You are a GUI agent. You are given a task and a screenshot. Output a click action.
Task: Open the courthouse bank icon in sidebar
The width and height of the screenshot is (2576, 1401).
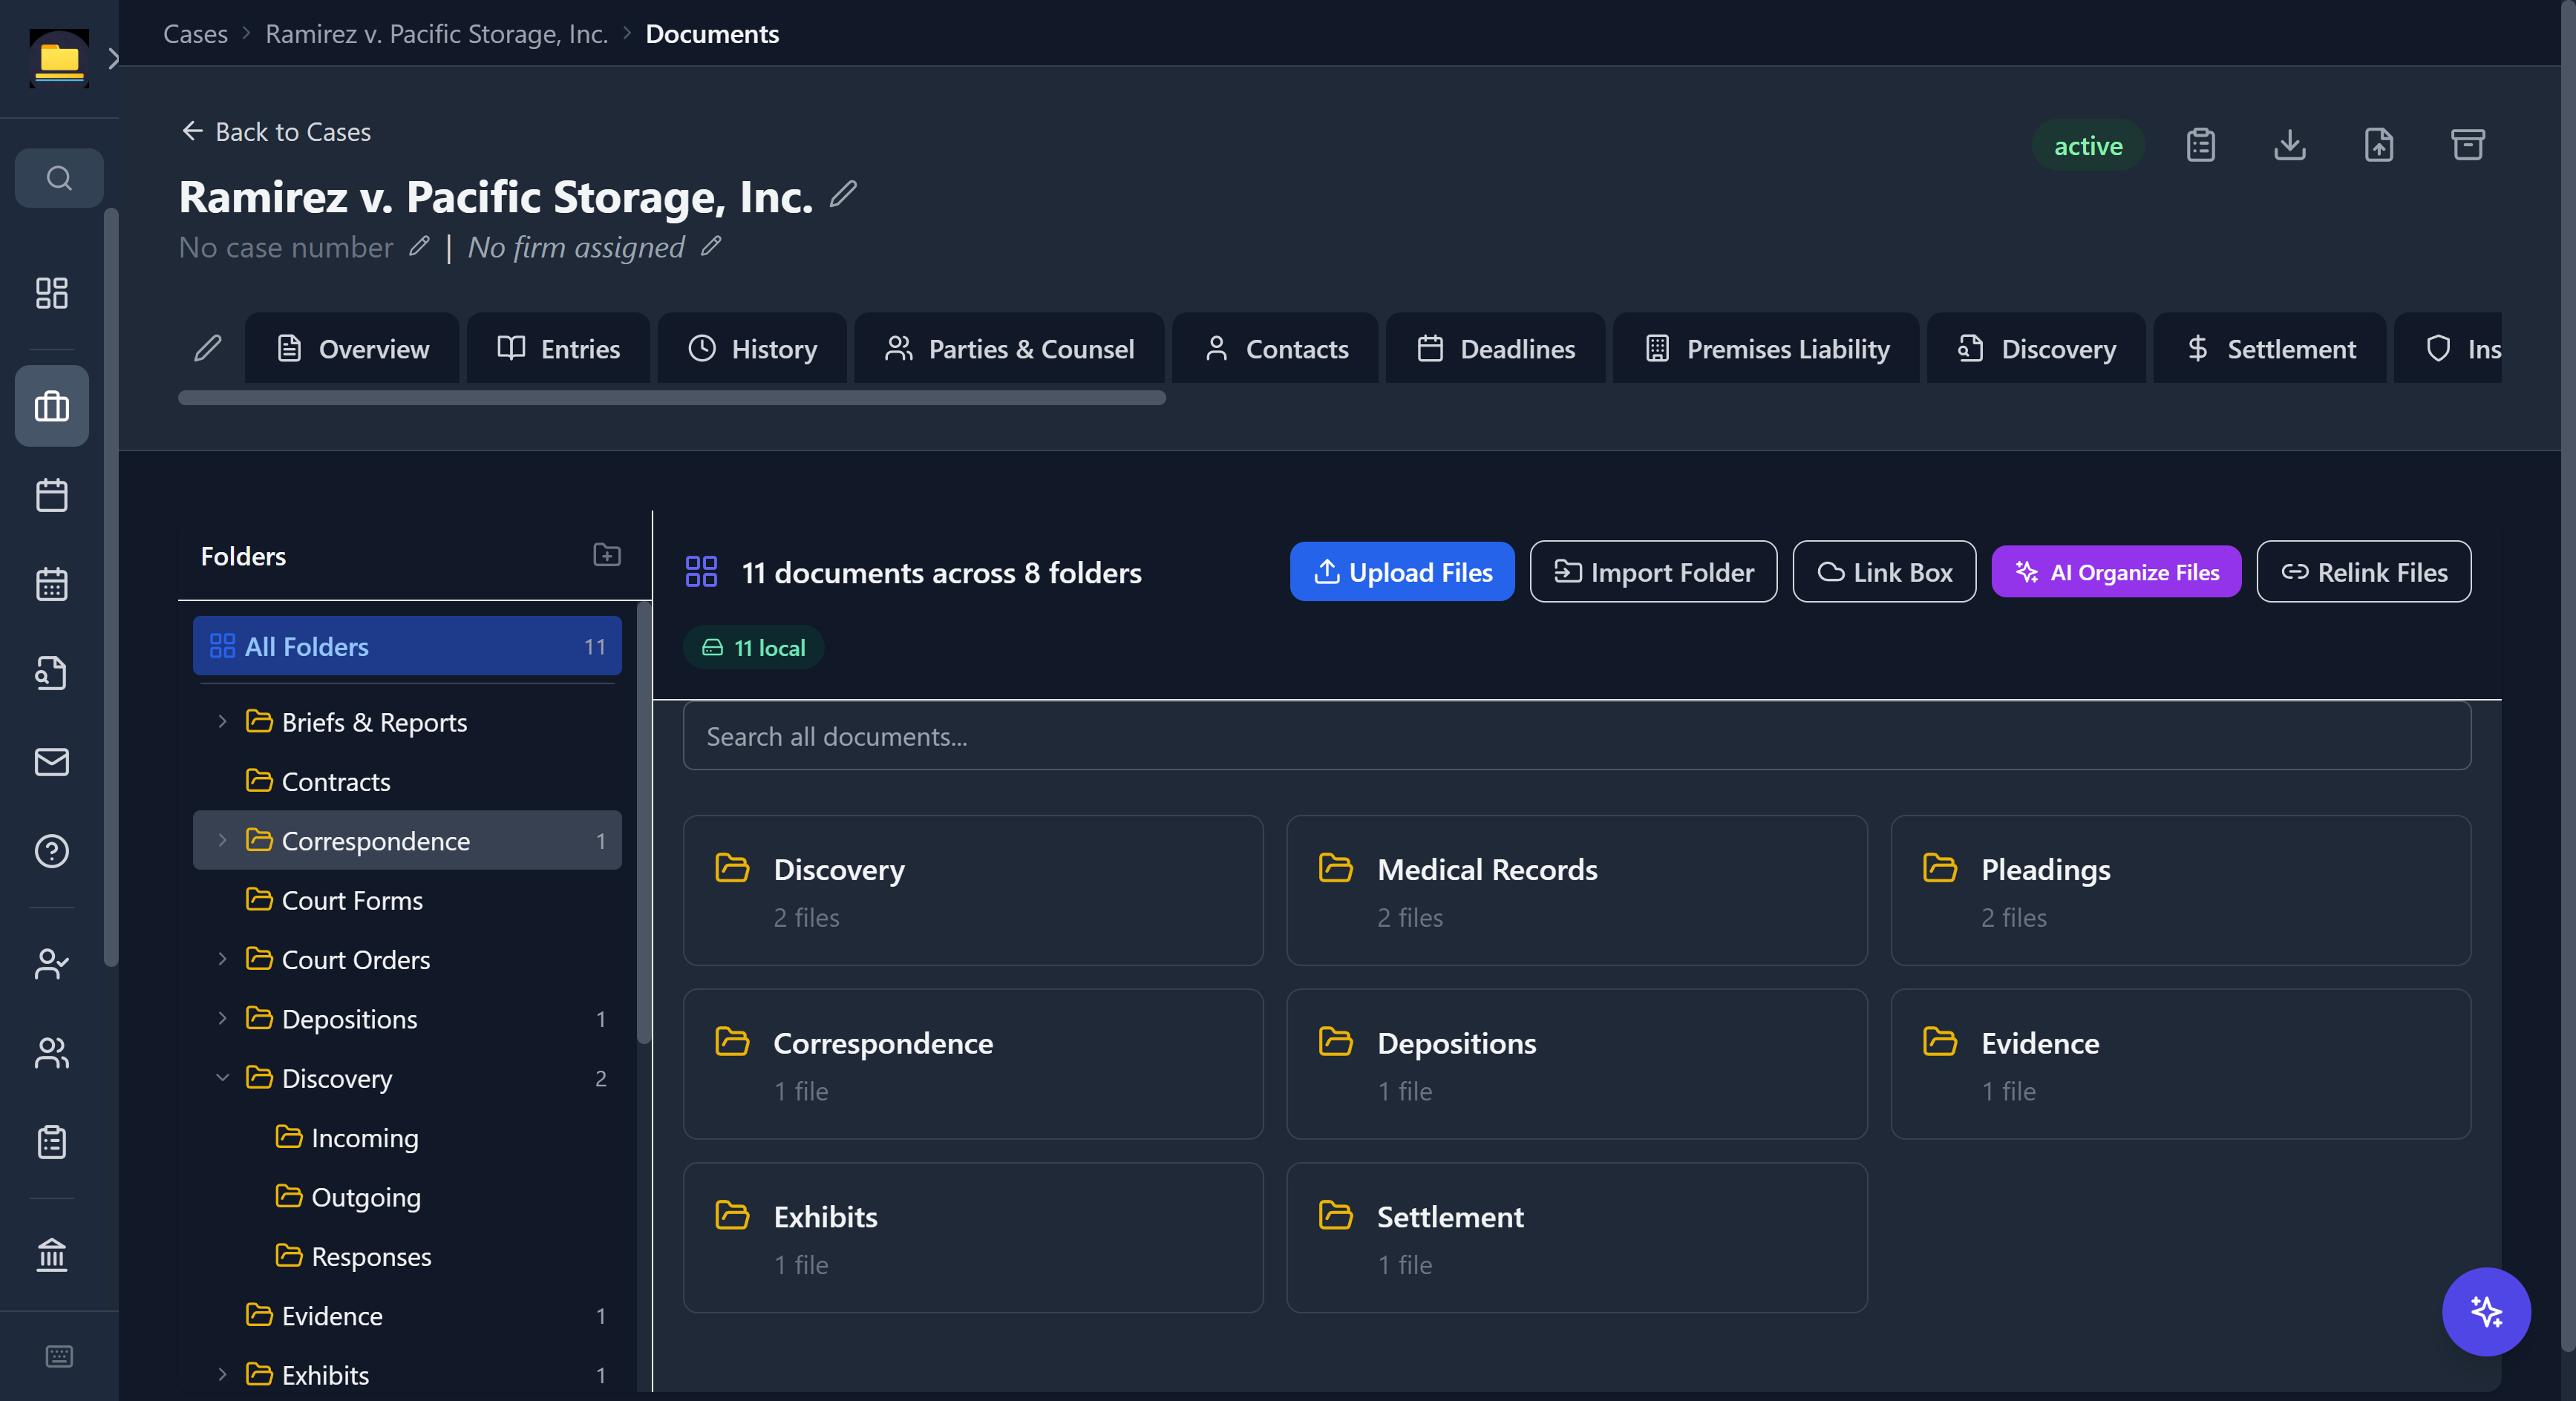pos(52,1254)
